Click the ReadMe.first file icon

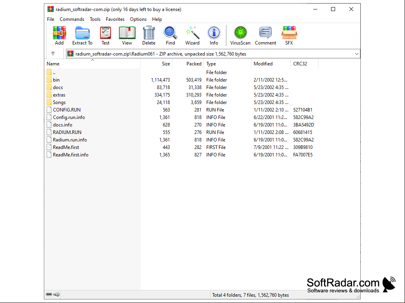point(49,147)
